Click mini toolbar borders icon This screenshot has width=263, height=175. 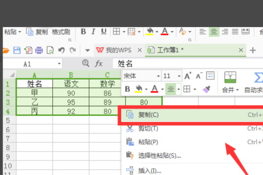pos(187,89)
